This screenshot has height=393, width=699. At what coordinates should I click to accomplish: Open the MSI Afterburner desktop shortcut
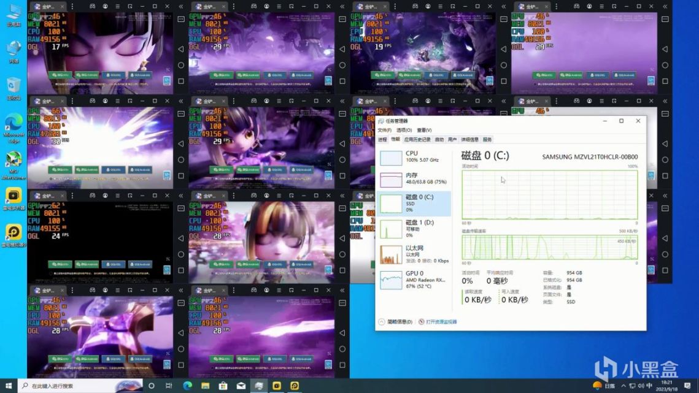14,166
